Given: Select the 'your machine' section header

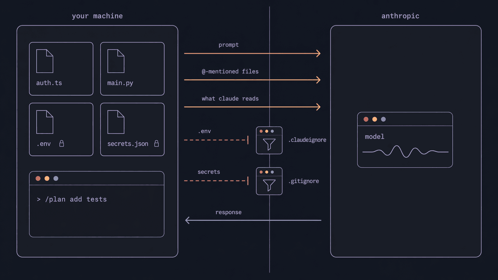Looking at the screenshot, I should point(97,16).
